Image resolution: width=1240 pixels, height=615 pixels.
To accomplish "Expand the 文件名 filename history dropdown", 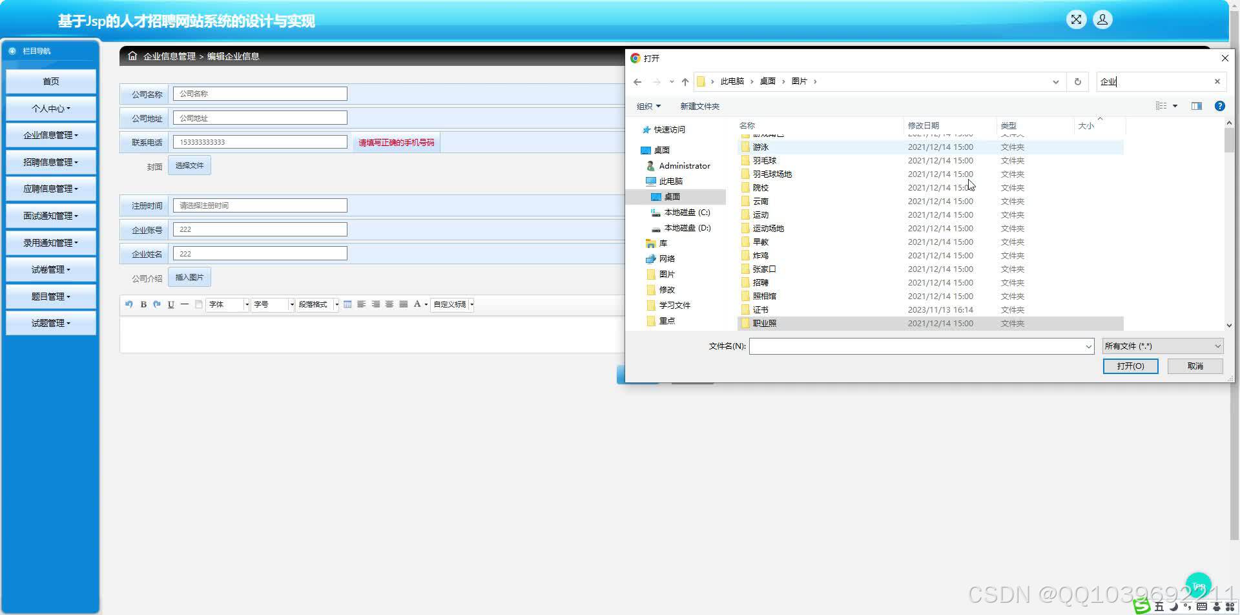I will click(x=1088, y=346).
